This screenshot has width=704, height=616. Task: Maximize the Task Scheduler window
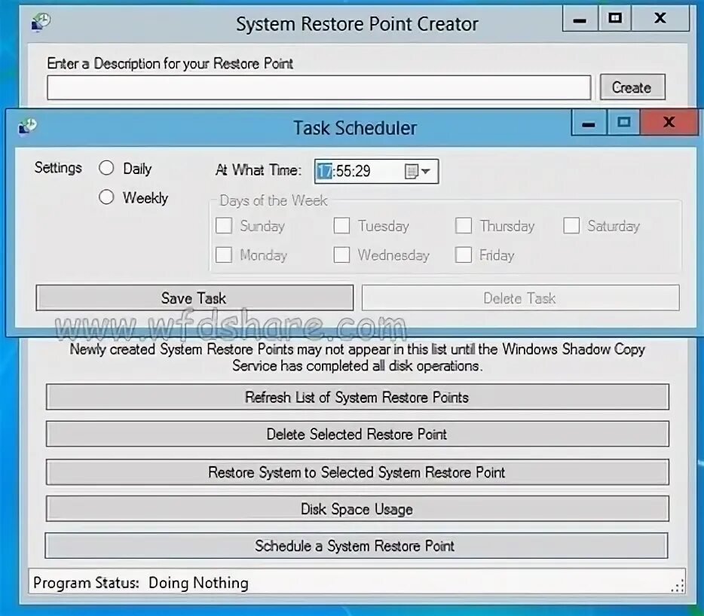pos(623,122)
